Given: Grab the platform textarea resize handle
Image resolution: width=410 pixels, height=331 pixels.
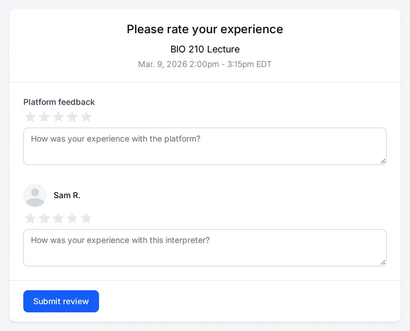Looking at the screenshot, I should click(383, 161).
